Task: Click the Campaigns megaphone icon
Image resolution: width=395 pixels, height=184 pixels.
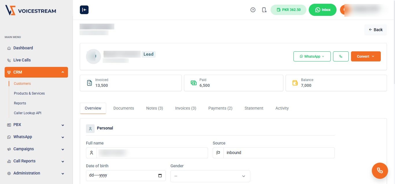Action: click(x=9, y=149)
